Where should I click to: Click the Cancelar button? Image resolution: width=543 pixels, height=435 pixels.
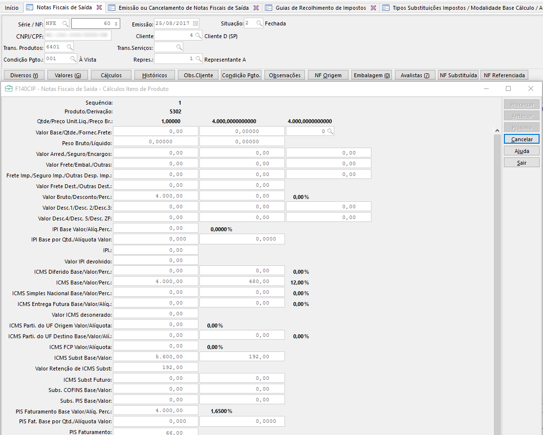coord(521,139)
